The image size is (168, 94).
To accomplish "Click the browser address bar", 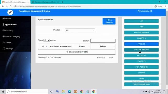I will click(x=83, y=6).
